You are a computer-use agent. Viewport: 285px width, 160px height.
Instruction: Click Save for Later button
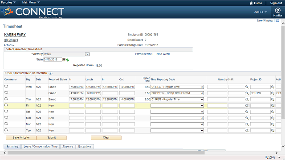21,138
